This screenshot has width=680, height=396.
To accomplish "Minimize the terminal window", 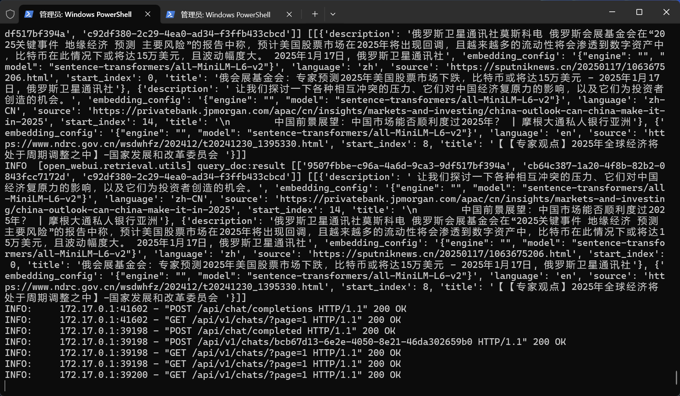I will [x=612, y=12].
